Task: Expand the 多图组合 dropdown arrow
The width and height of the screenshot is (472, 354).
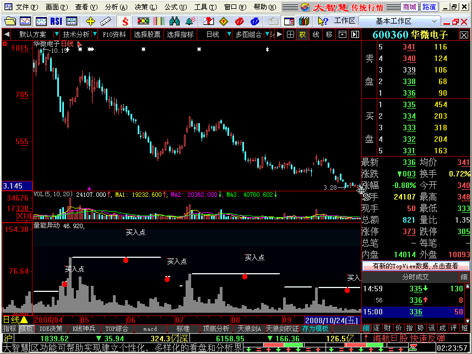Action: [x=267, y=35]
